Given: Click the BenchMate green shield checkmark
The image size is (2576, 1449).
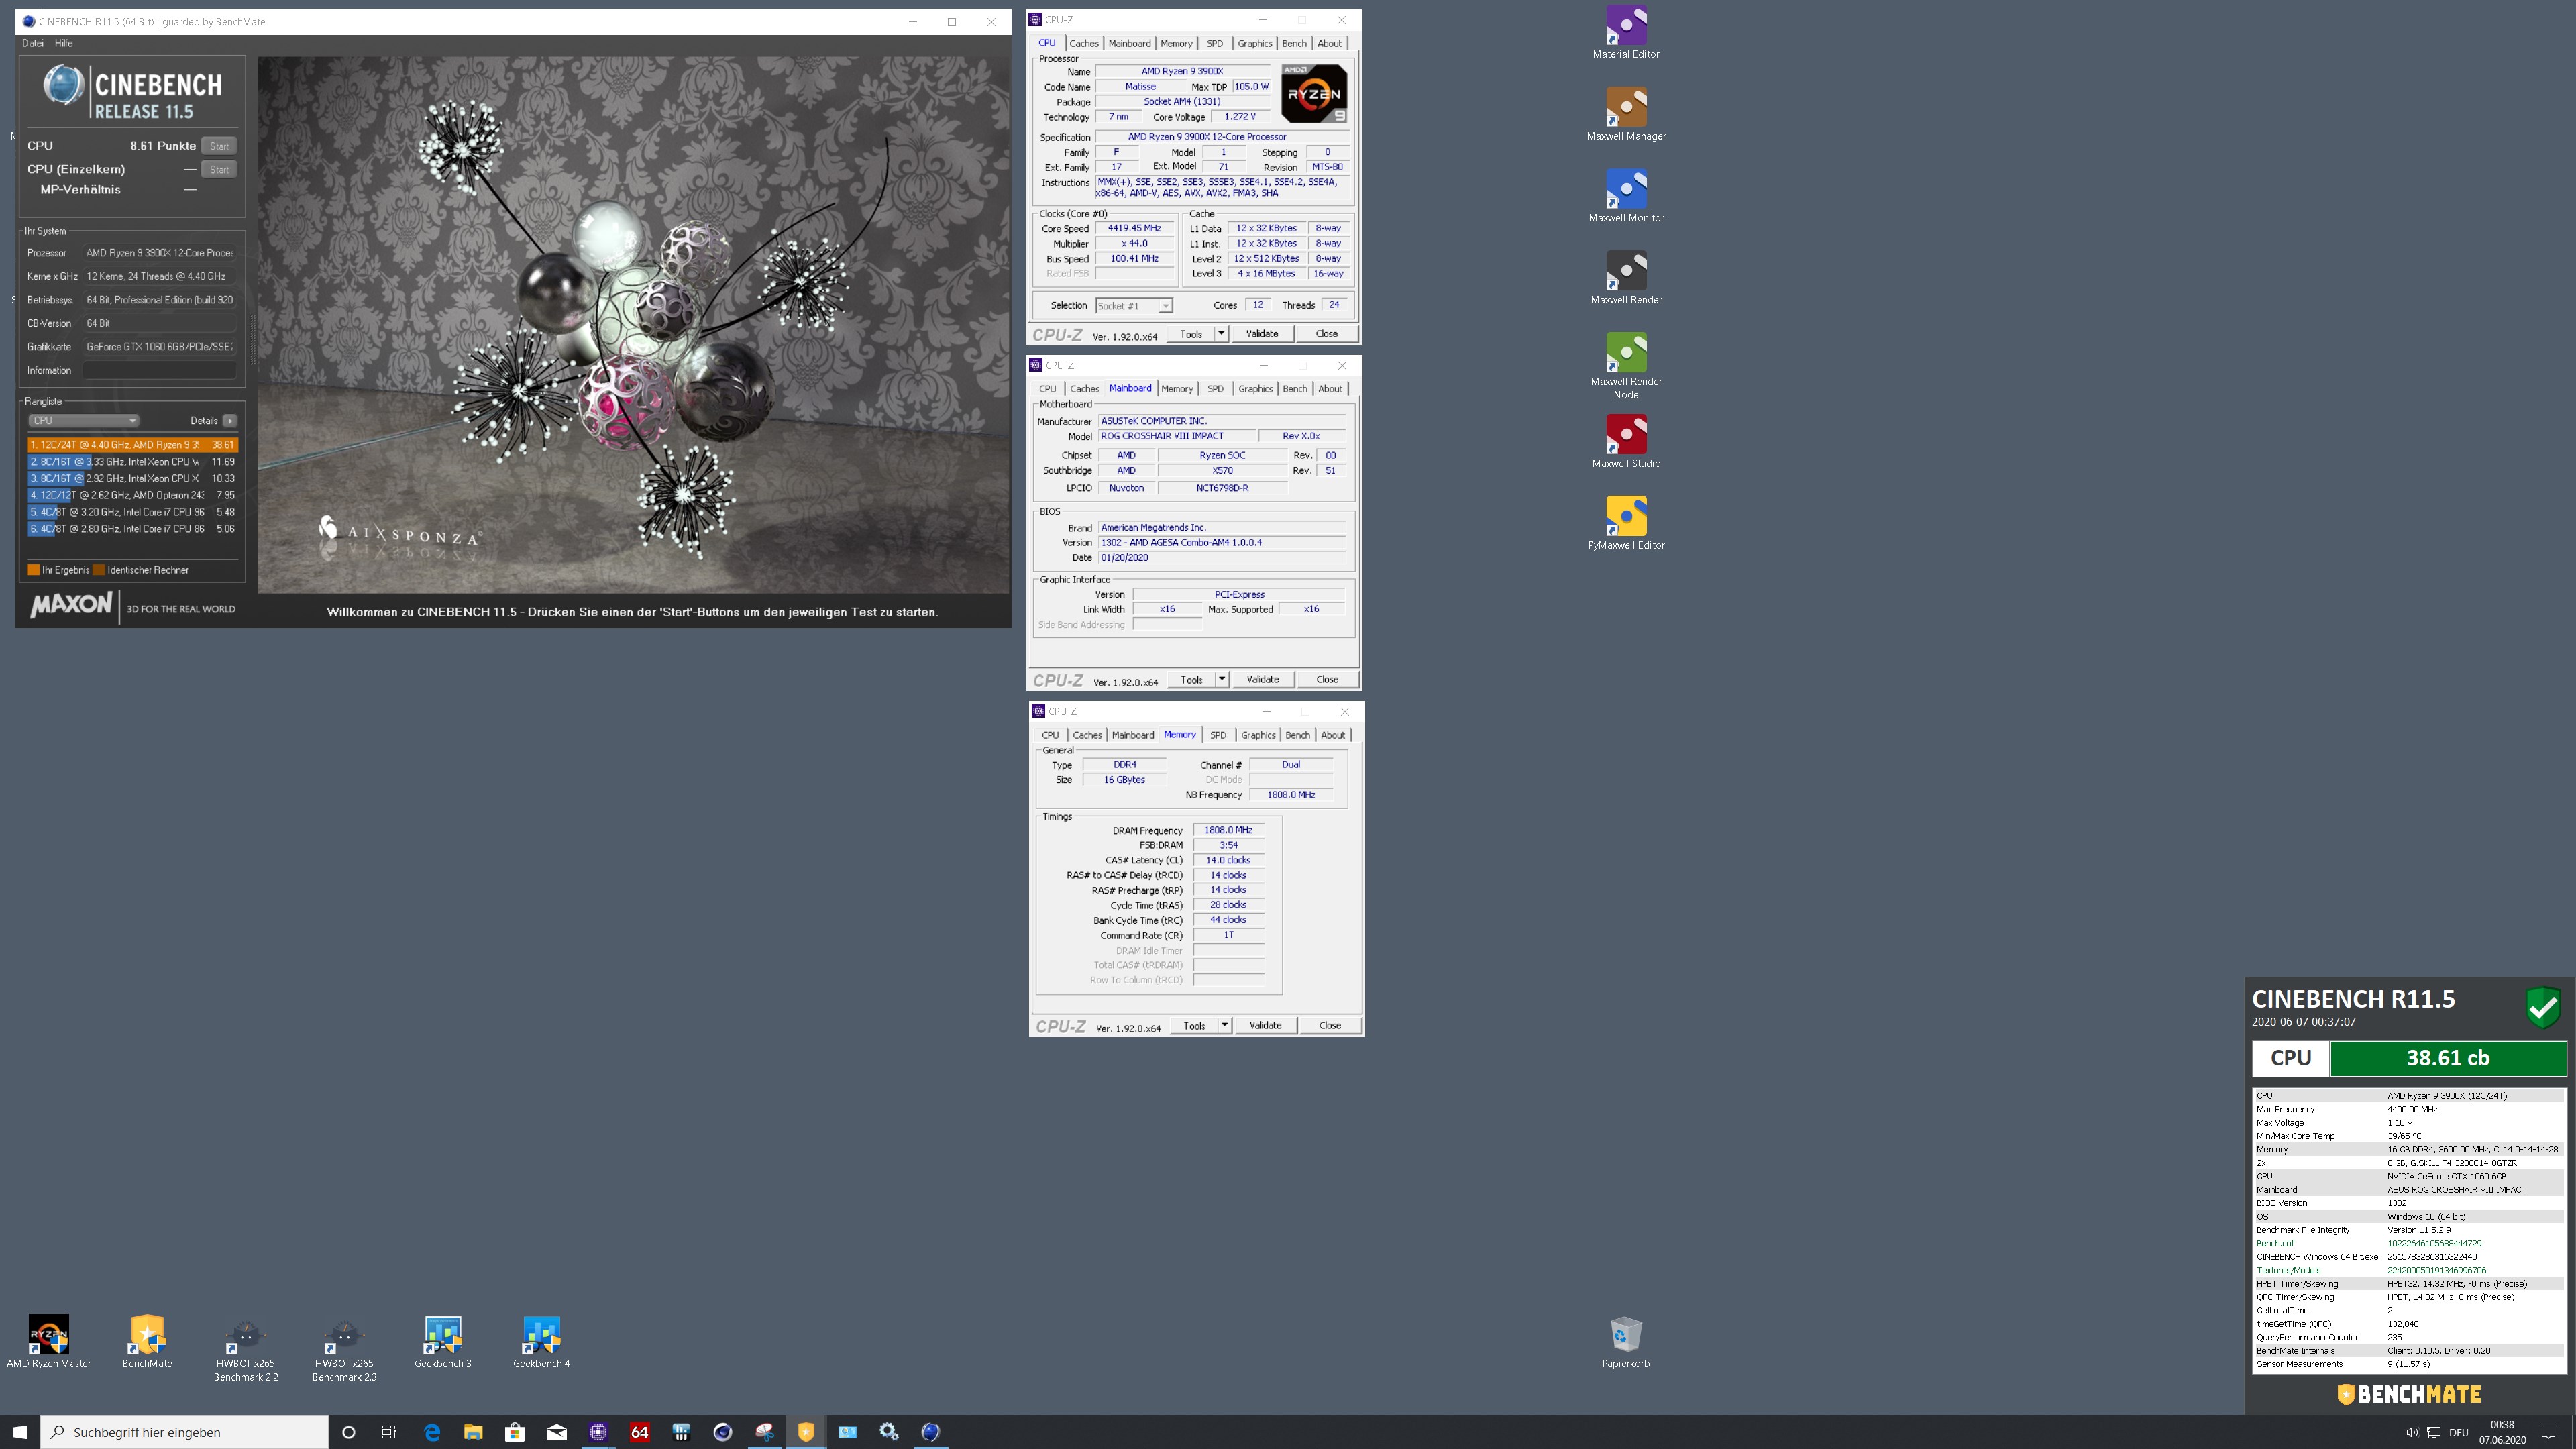Looking at the screenshot, I should [x=2542, y=1007].
